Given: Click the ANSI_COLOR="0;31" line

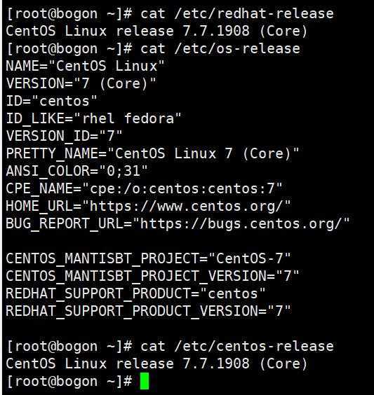Looking at the screenshot, I should coord(76,171).
